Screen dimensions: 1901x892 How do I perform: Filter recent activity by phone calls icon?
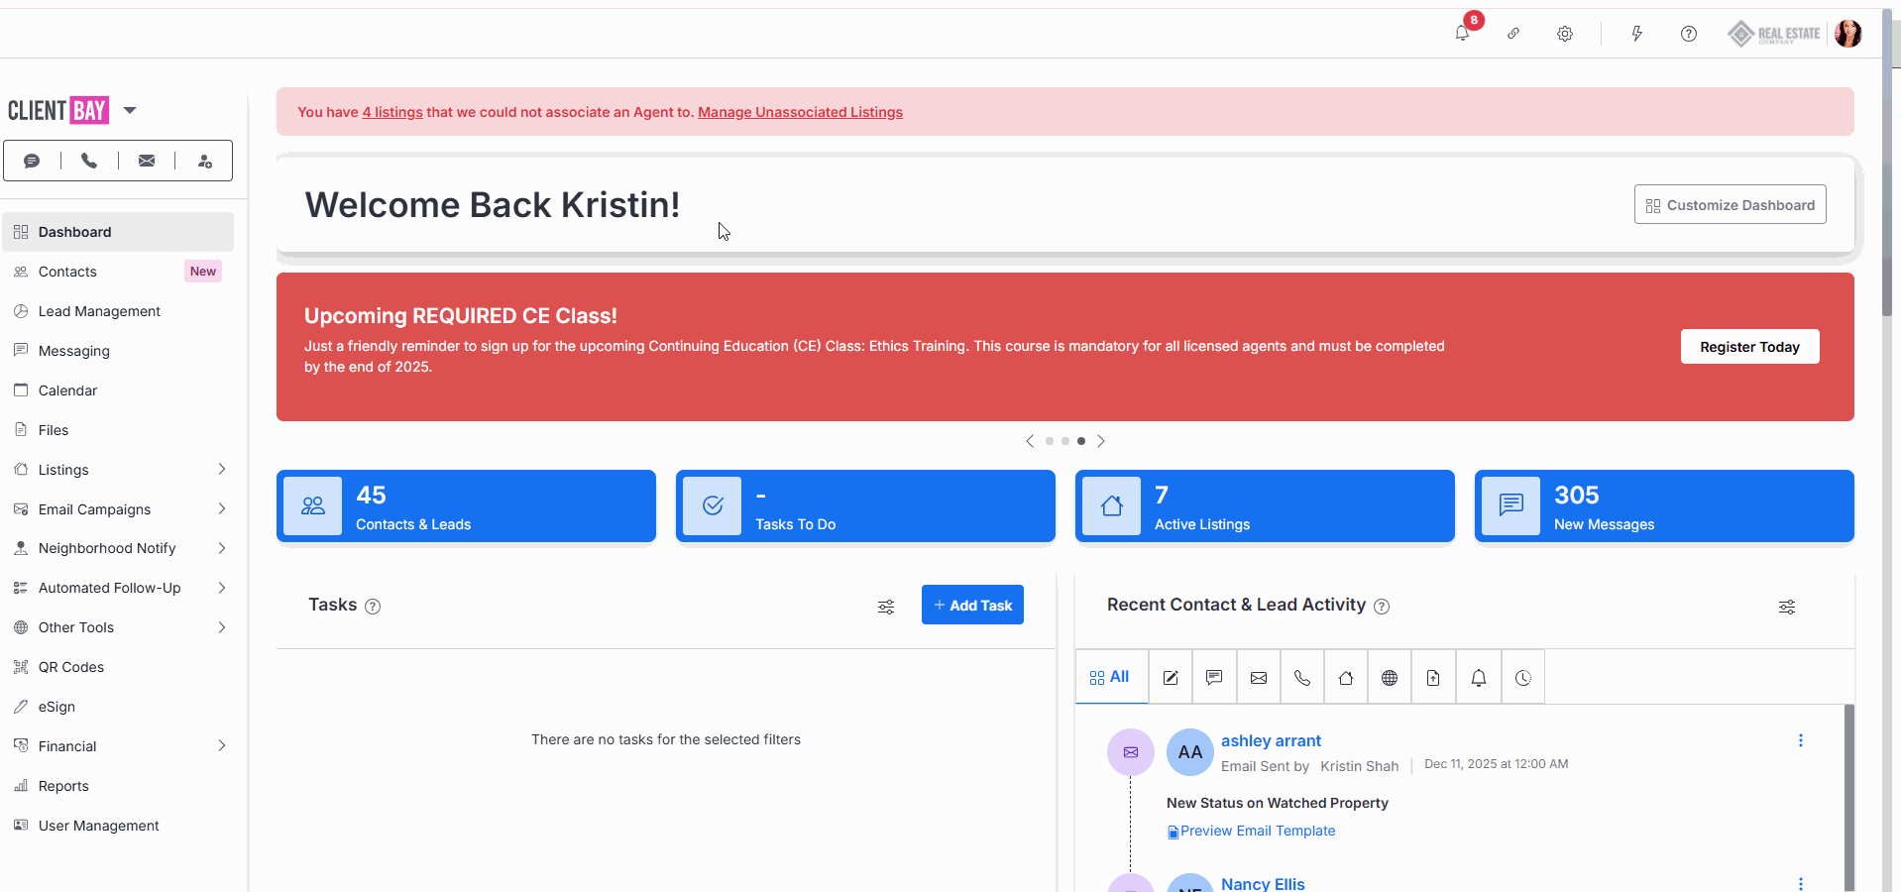click(1302, 678)
